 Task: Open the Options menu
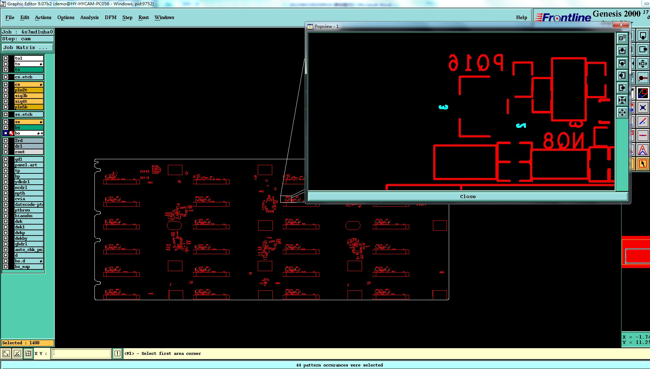coord(66,17)
